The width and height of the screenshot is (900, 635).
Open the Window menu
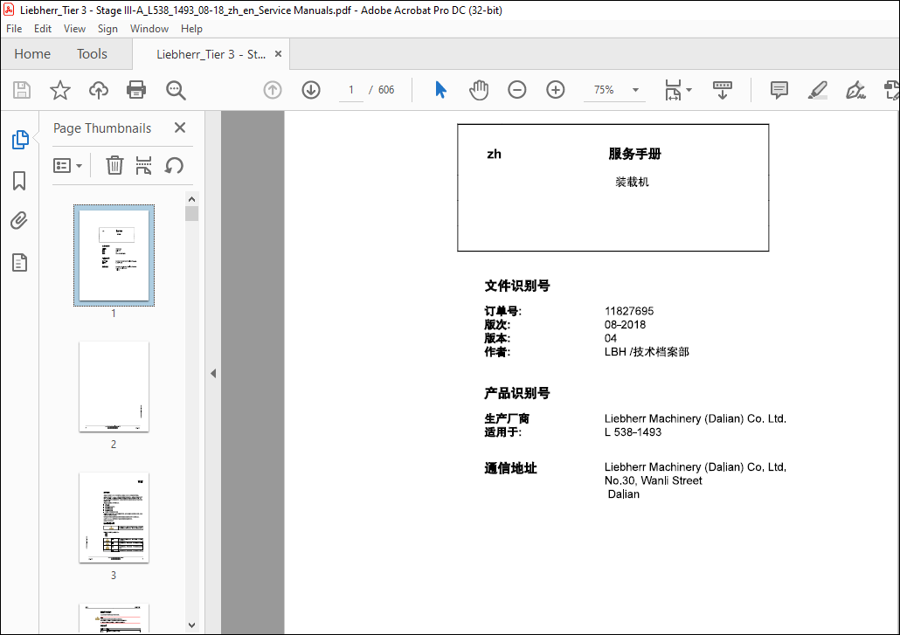coord(149,29)
